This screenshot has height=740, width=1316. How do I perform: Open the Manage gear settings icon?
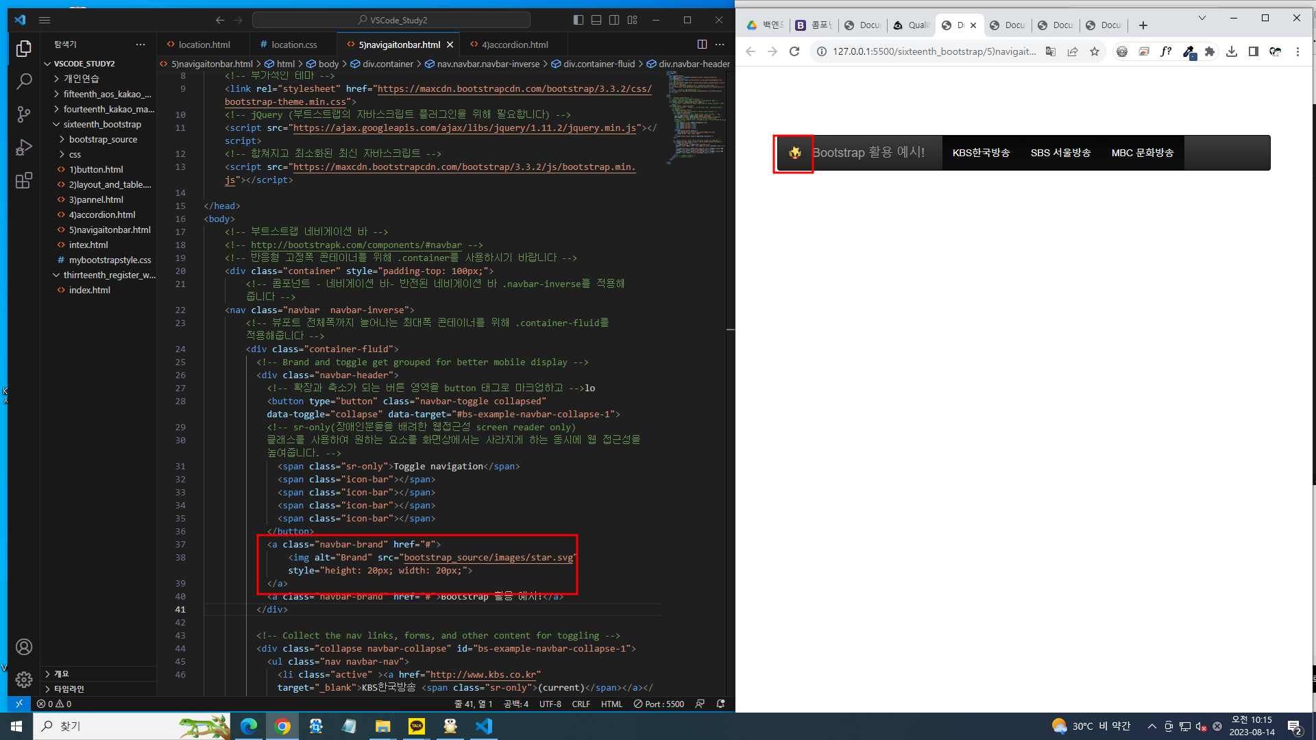tap(24, 679)
